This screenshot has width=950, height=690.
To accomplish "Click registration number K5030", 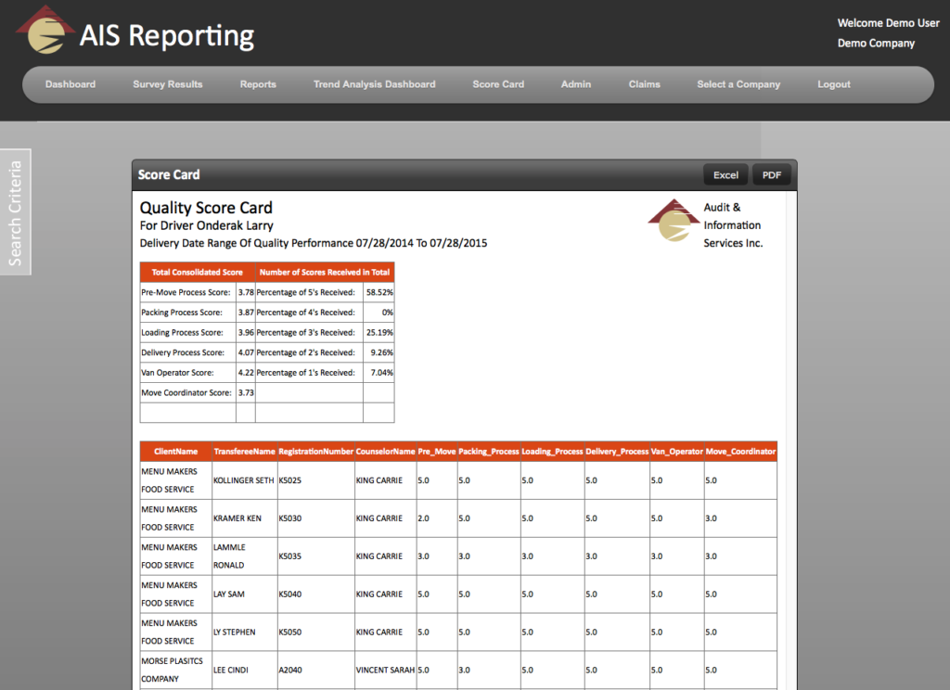I will tap(290, 518).
